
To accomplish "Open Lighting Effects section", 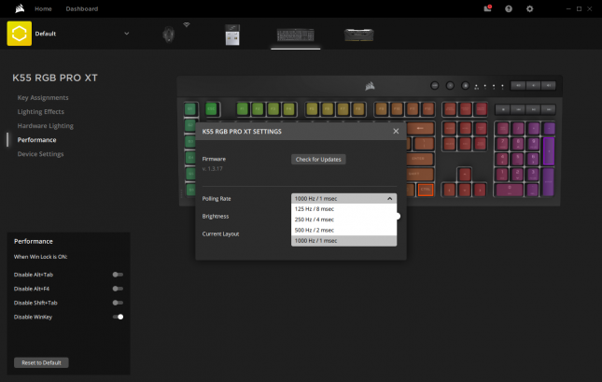I will (41, 112).
